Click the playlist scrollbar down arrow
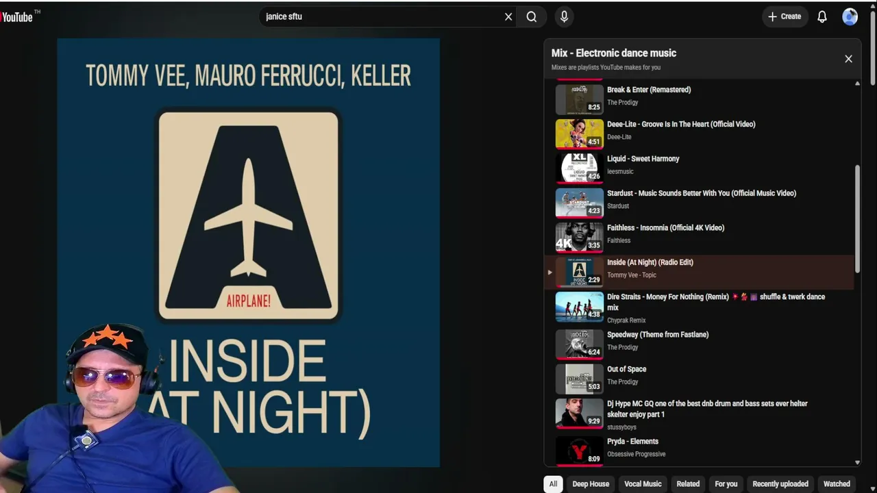The width and height of the screenshot is (877, 493). [x=857, y=463]
